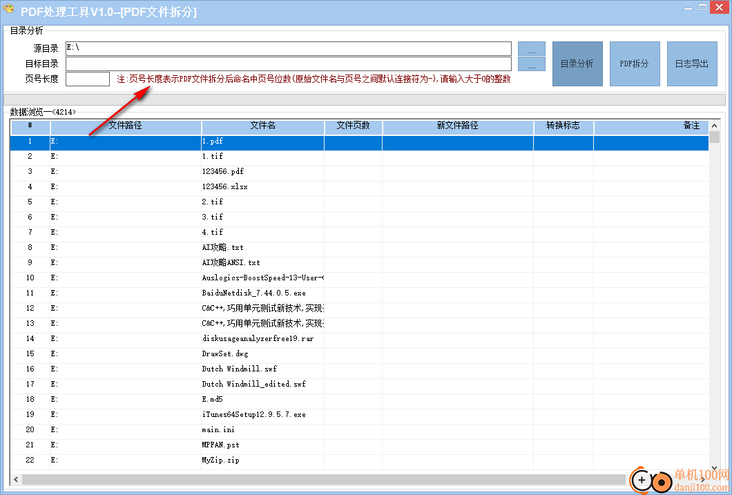
Task: Click the PDF拆分 button
Action: pos(635,64)
